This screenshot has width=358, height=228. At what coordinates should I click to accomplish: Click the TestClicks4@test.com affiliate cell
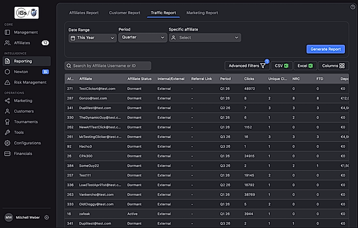(97, 89)
